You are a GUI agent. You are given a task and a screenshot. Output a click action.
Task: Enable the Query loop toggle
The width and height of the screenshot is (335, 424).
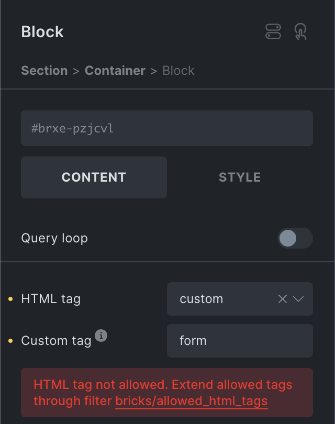click(x=295, y=239)
